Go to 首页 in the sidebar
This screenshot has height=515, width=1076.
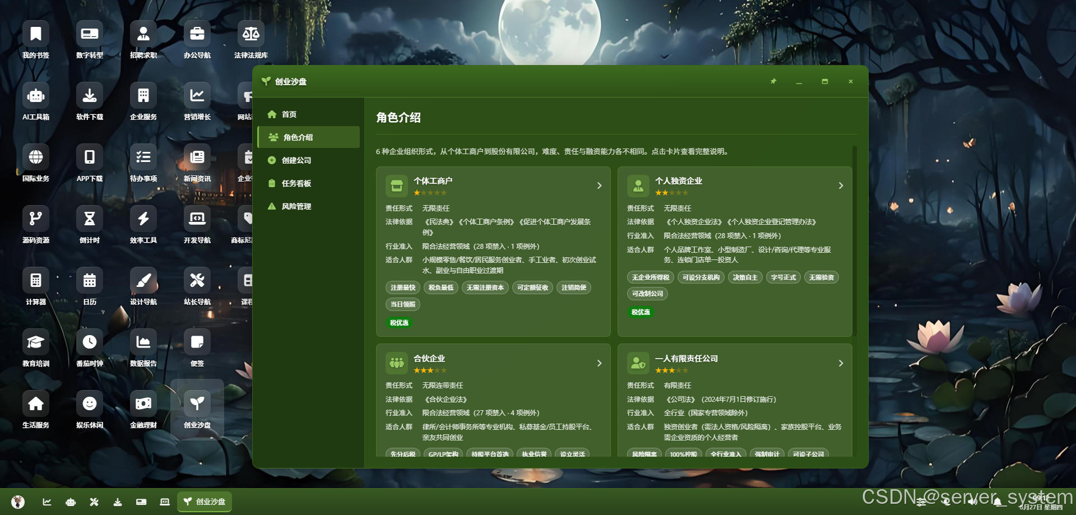click(308, 114)
